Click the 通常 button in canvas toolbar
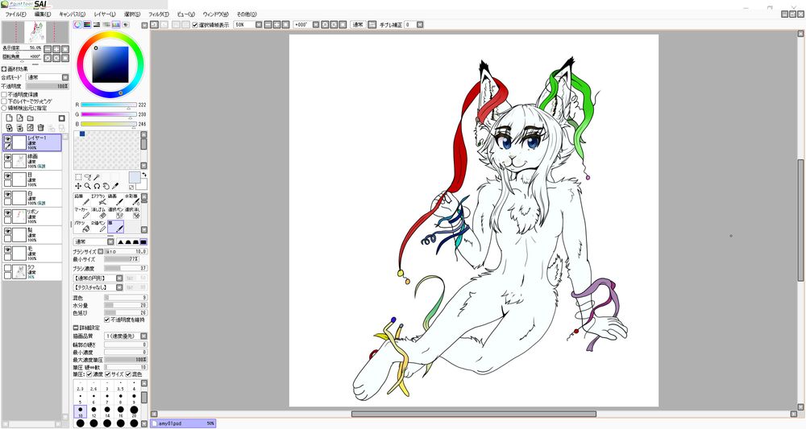Screen dimensions: 806x429 (x=358, y=25)
